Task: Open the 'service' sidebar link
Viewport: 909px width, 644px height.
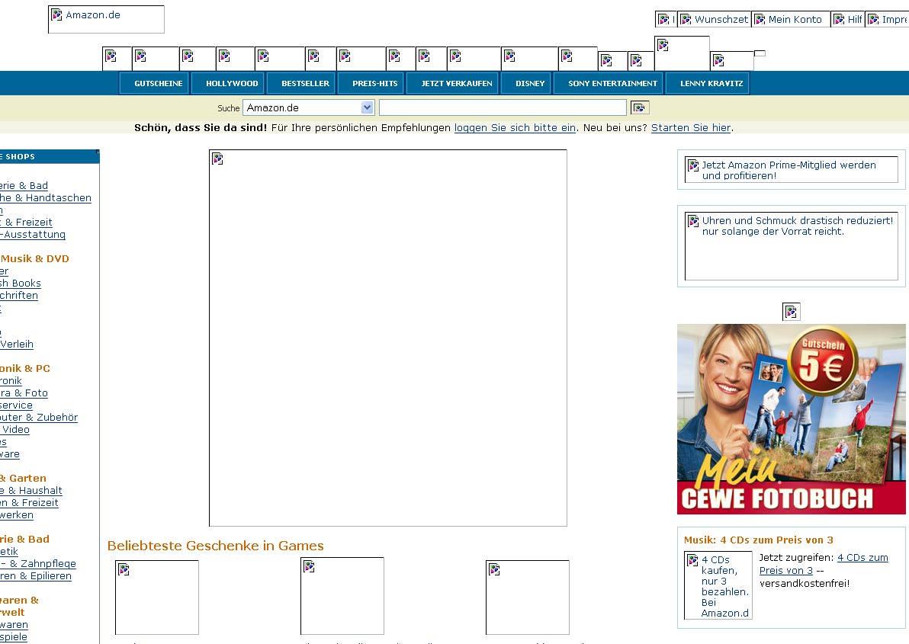Action: (x=16, y=405)
